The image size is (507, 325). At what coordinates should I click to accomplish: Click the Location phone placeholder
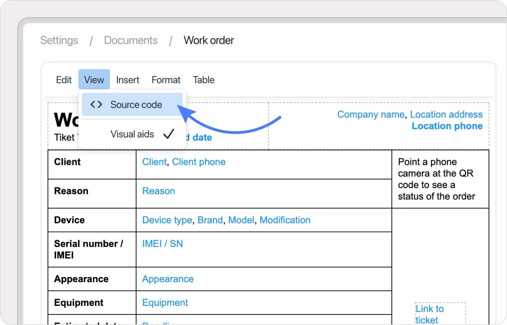447,126
